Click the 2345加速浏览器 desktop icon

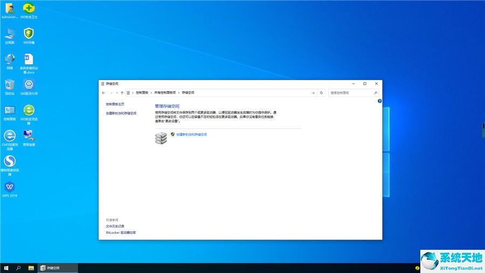(10, 135)
